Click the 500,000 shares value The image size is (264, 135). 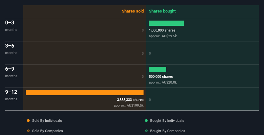(x=161, y=76)
